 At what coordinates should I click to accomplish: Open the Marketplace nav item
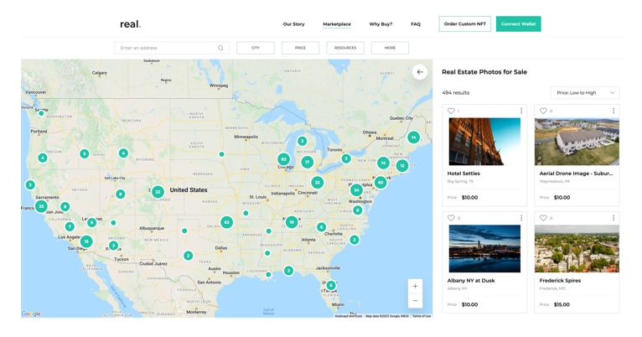point(337,24)
